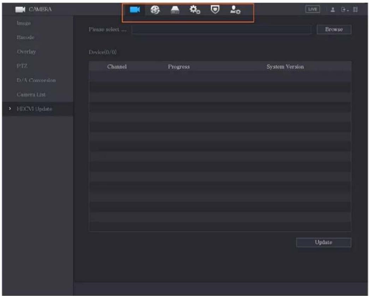Open the Encode menu item

click(25, 37)
